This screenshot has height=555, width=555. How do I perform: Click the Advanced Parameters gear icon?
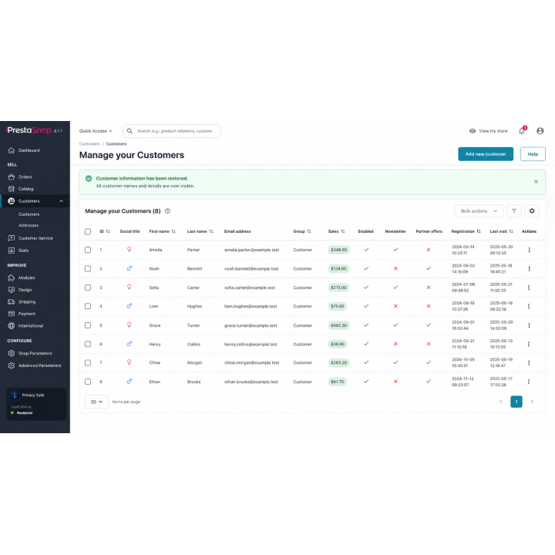[x=12, y=365]
